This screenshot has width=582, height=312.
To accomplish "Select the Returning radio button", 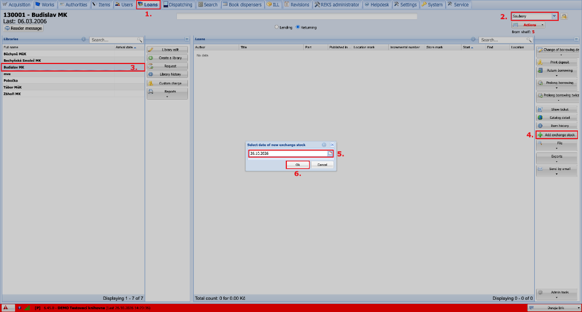I will pyautogui.click(x=297, y=27).
